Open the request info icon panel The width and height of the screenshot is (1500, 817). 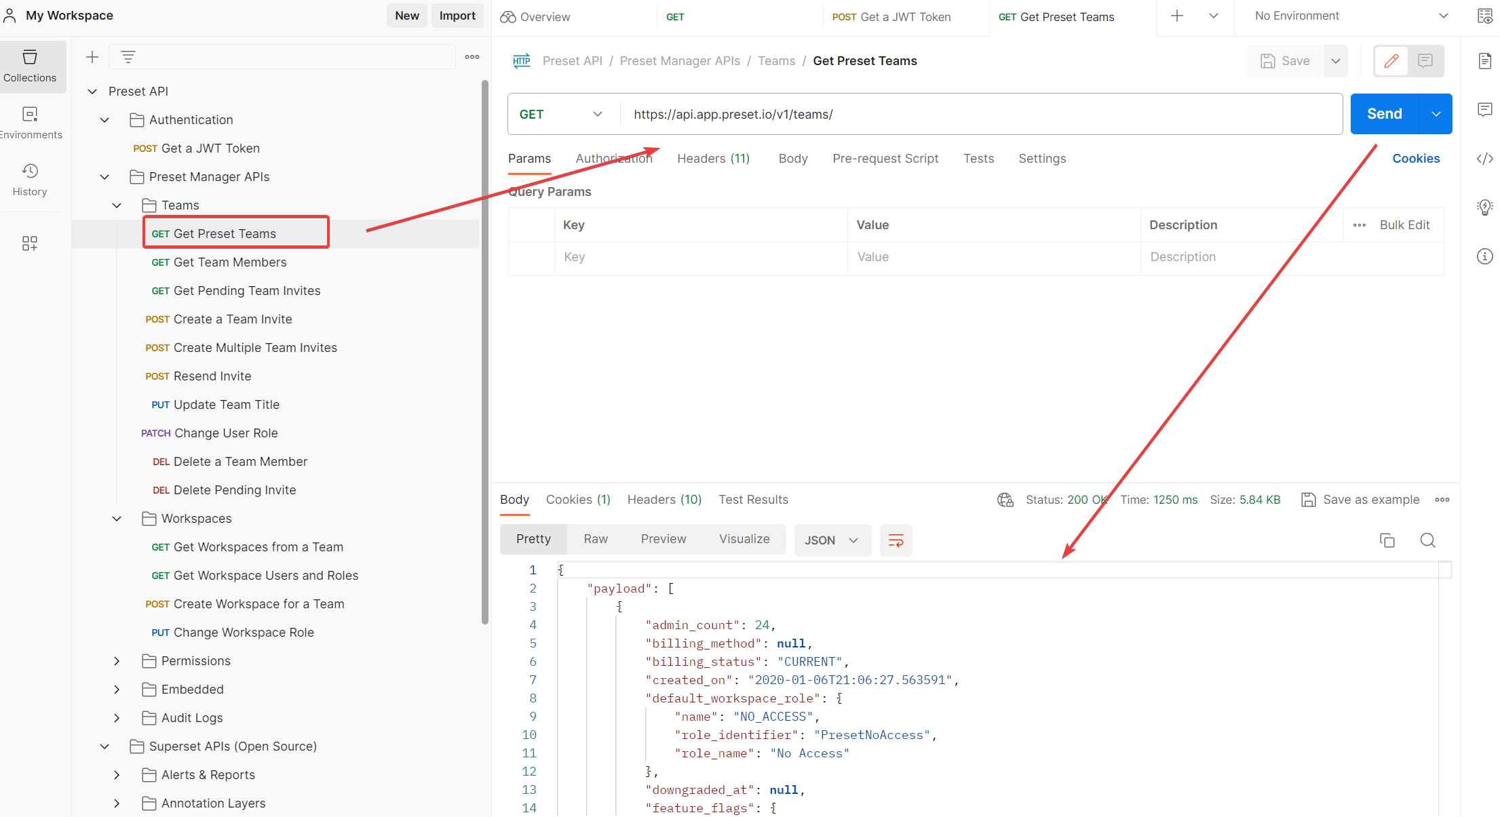[x=1484, y=256]
